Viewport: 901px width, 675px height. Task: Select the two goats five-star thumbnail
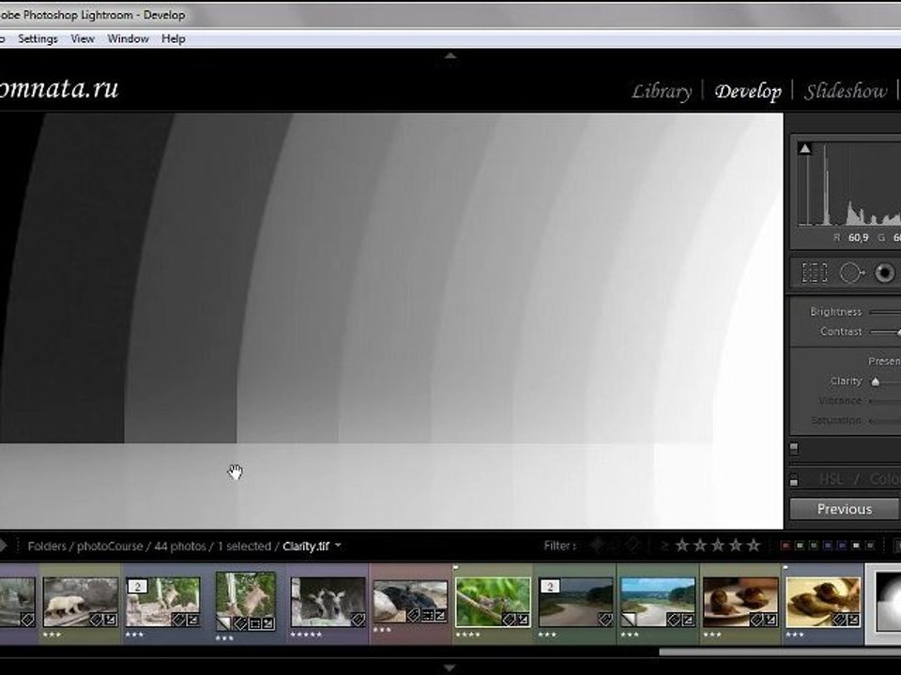click(328, 602)
